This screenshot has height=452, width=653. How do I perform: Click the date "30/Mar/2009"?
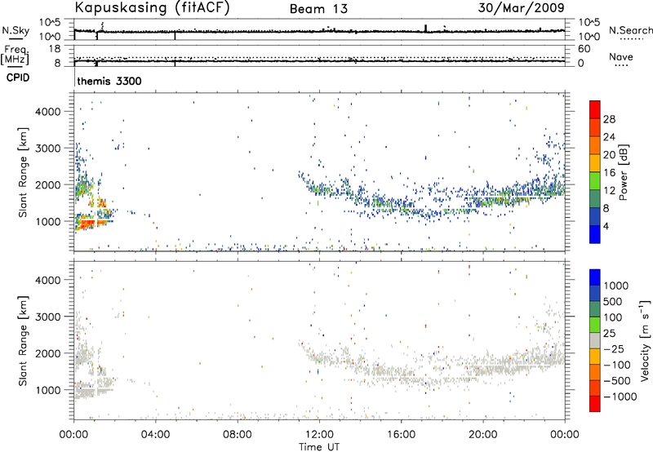(x=521, y=7)
